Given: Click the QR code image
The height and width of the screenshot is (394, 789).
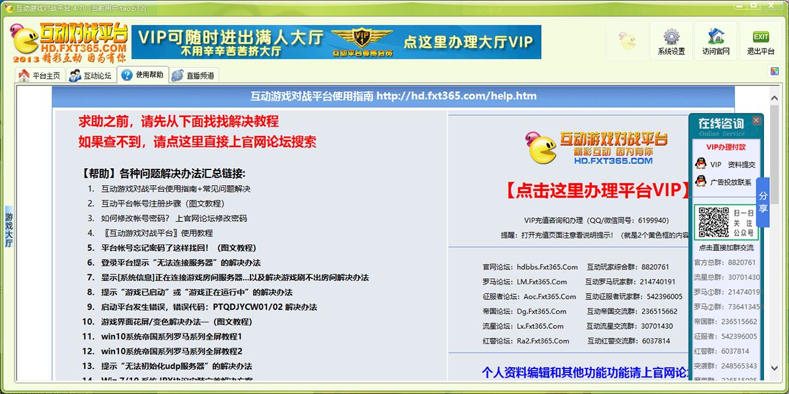Looking at the screenshot, I should point(713,223).
